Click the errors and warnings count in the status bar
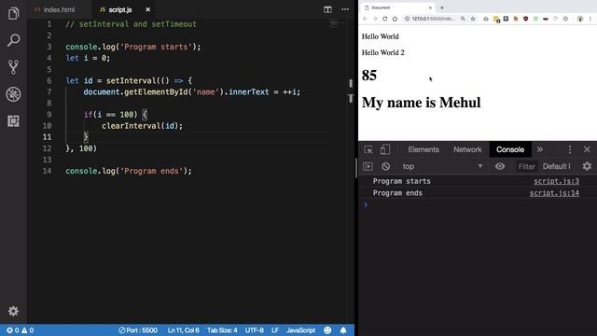This screenshot has width=597, height=336. point(20,330)
